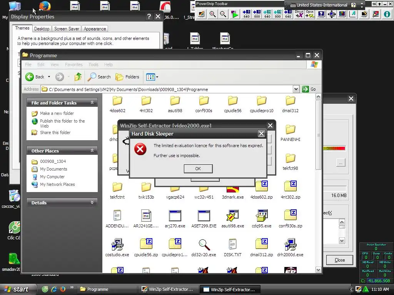The width and height of the screenshot is (394, 295).
Task: Click the DirectX button in PowerStrip toolbar
Action: [299, 14]
